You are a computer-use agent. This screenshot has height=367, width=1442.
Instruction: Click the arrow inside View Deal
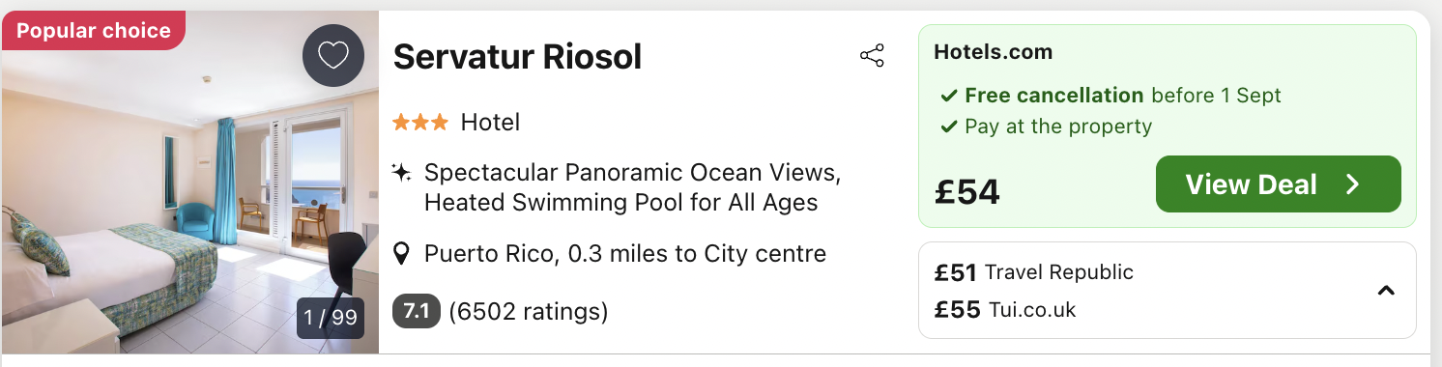pyautogui.click(x=1353, y=184)
